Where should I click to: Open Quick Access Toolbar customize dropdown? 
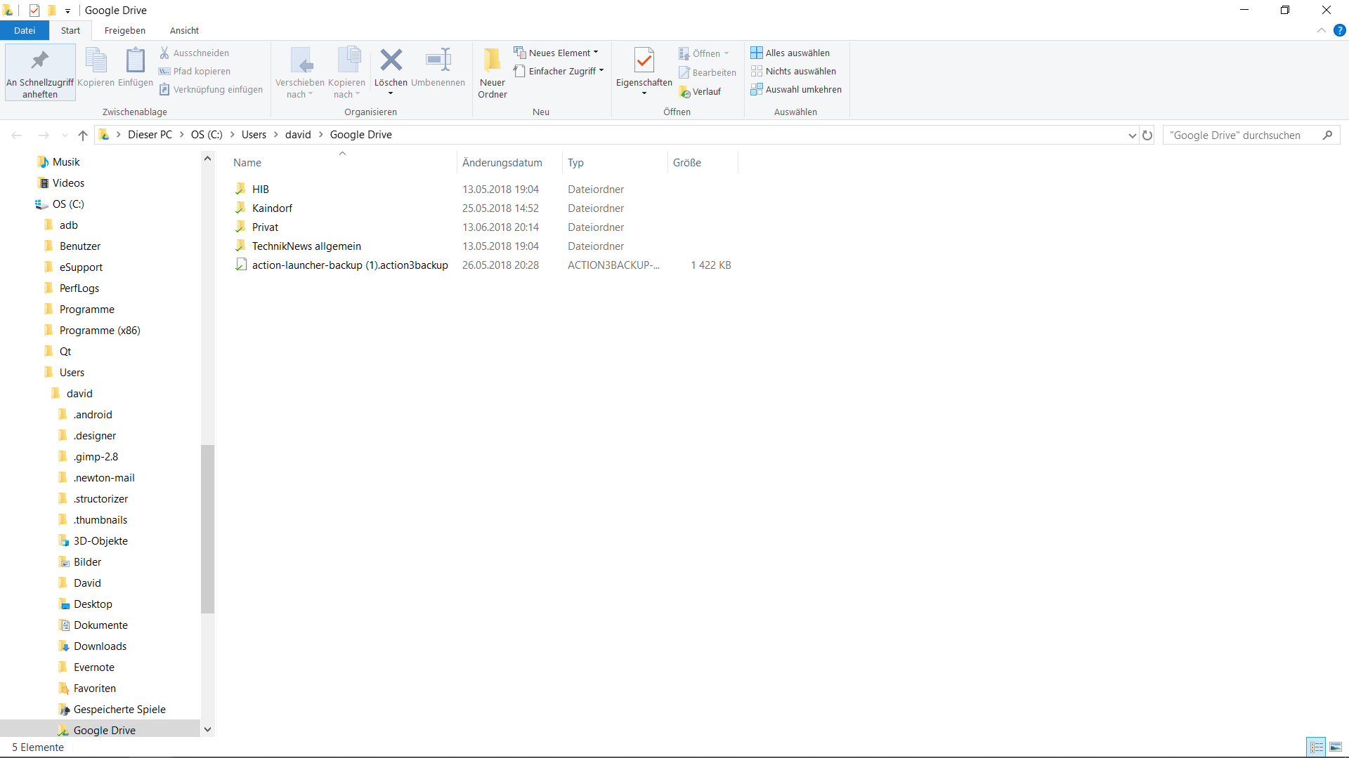[x=67, y=11]
